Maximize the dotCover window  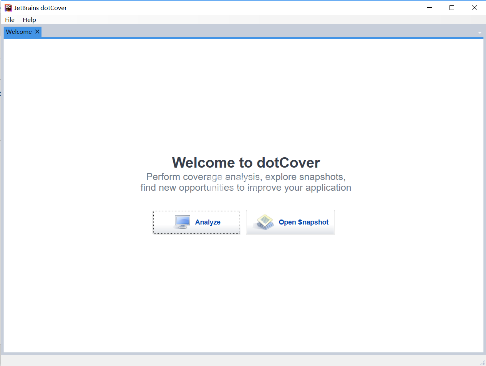pyautogui.click(x=452, y=8)
